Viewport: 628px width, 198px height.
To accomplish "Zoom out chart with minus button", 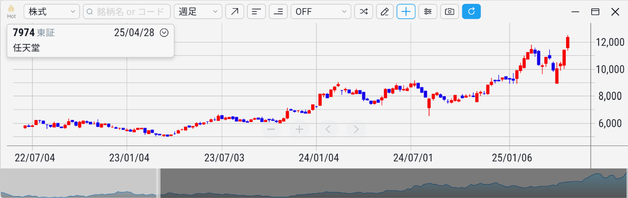I will point(271,129).
